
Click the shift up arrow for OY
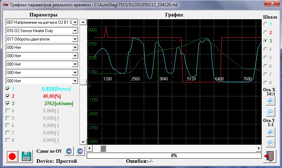tap(80, 152)
